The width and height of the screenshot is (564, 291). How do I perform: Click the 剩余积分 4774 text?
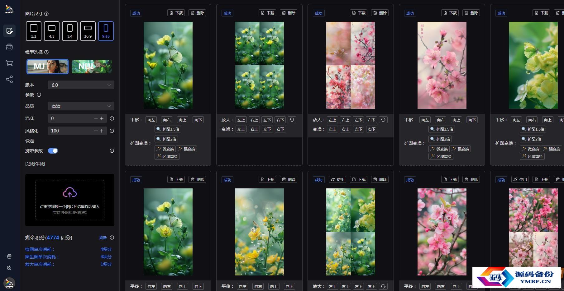[49, 238]
